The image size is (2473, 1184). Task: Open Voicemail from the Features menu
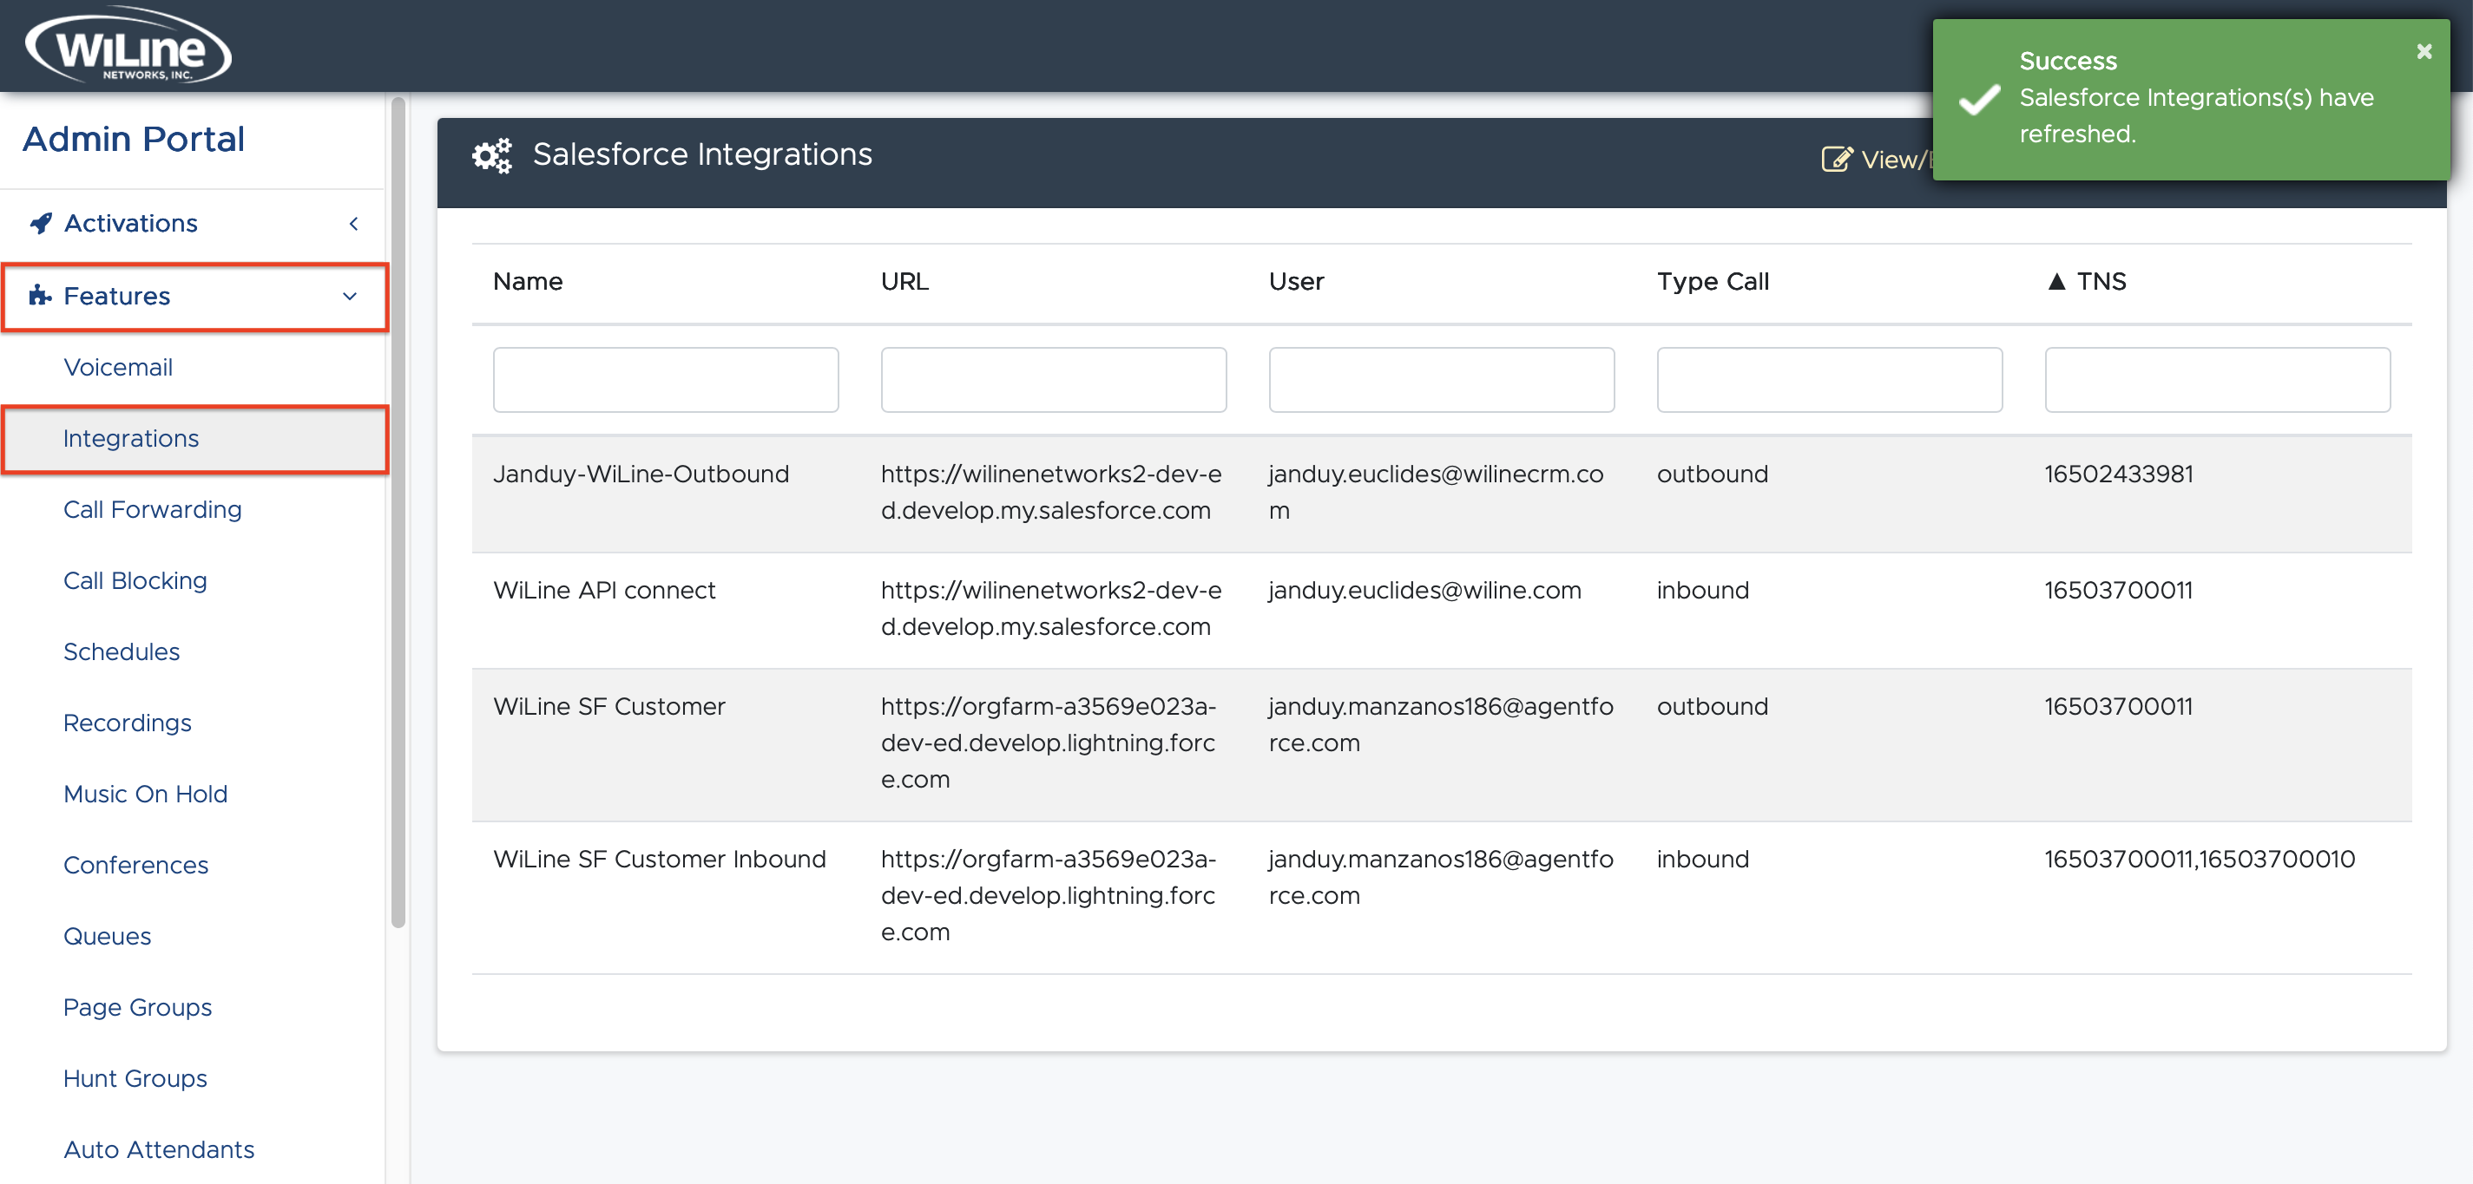(118, 367)
